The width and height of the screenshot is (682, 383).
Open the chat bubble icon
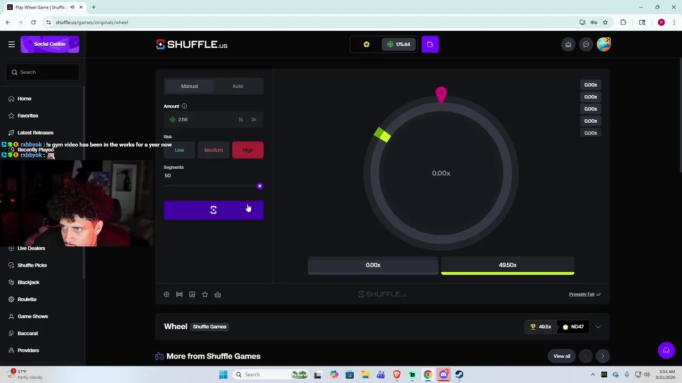point(586,44)
